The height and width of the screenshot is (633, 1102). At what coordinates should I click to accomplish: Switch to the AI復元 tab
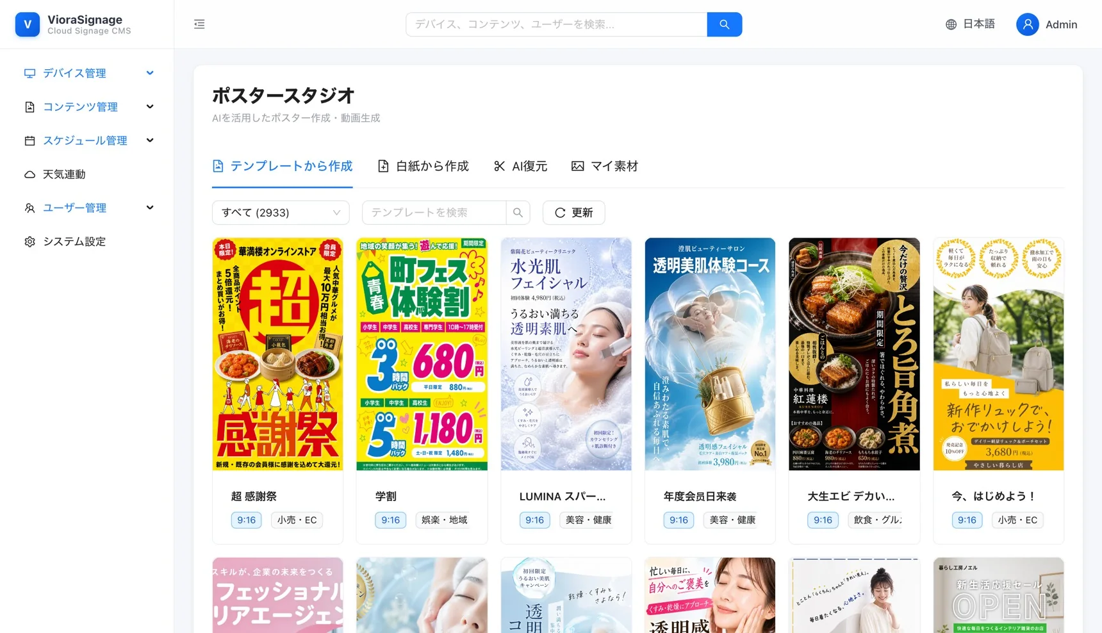(521, 166)
